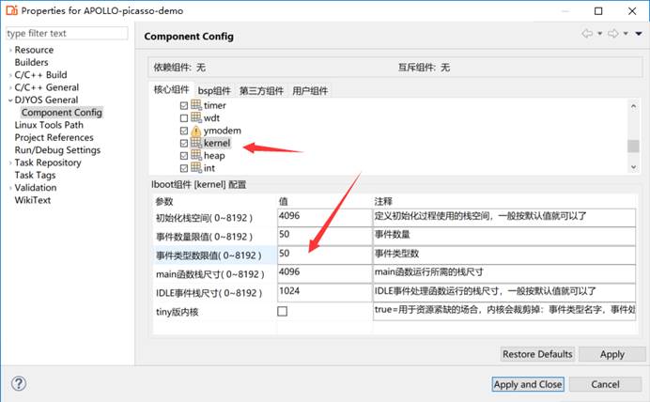Viewport: 650px width, 402px height.
Task: Click the back navigation arrow icon
Action: (x=587, y=34)
